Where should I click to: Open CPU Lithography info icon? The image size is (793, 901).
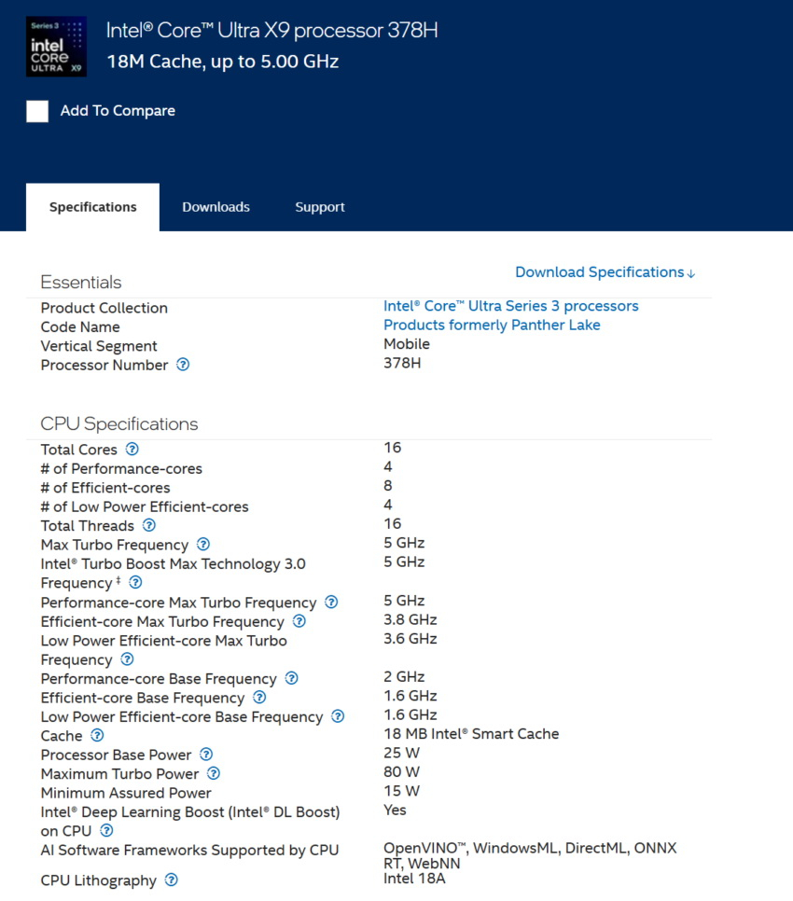171,880
